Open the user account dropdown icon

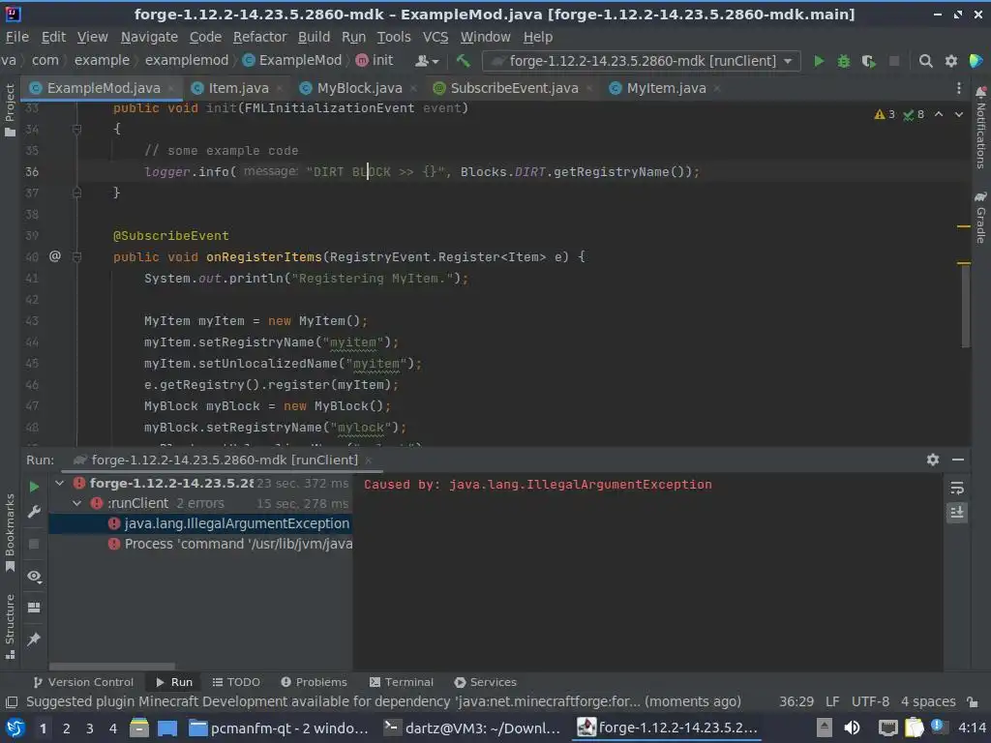click(x=427, y=61)
